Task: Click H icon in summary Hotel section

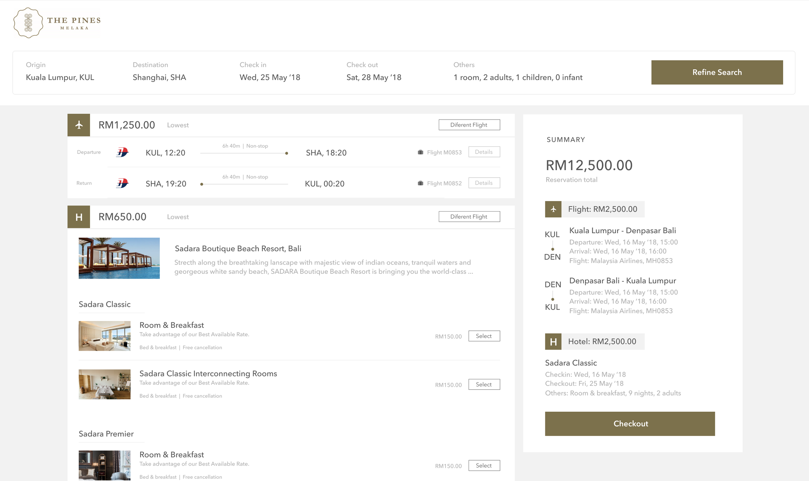Action: (553, 342)
